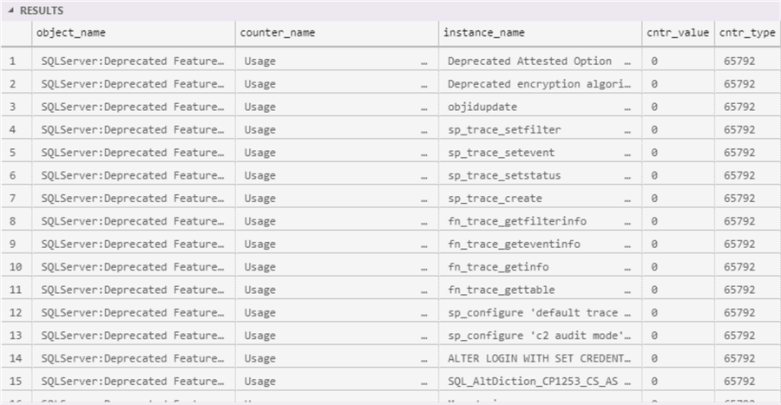
Task: Select row number 4 header
Action: tap(16, 129)
